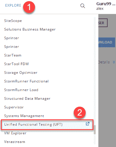Choose Storage Optimizer
This screenshot has width=116, height=147.
click(x=21, y=73)
